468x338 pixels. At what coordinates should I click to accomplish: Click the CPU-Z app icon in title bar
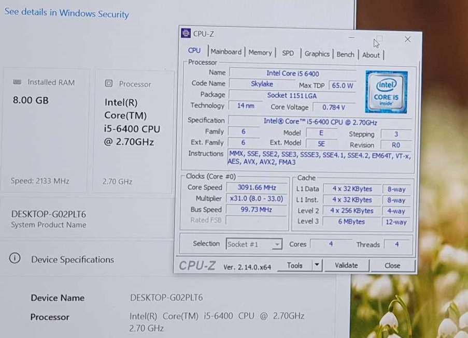point(186,33)
